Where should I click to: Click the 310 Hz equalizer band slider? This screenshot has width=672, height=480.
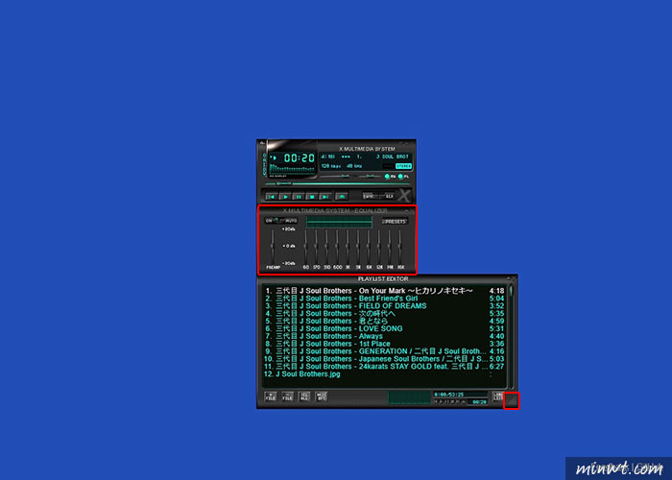click(326, 247)
